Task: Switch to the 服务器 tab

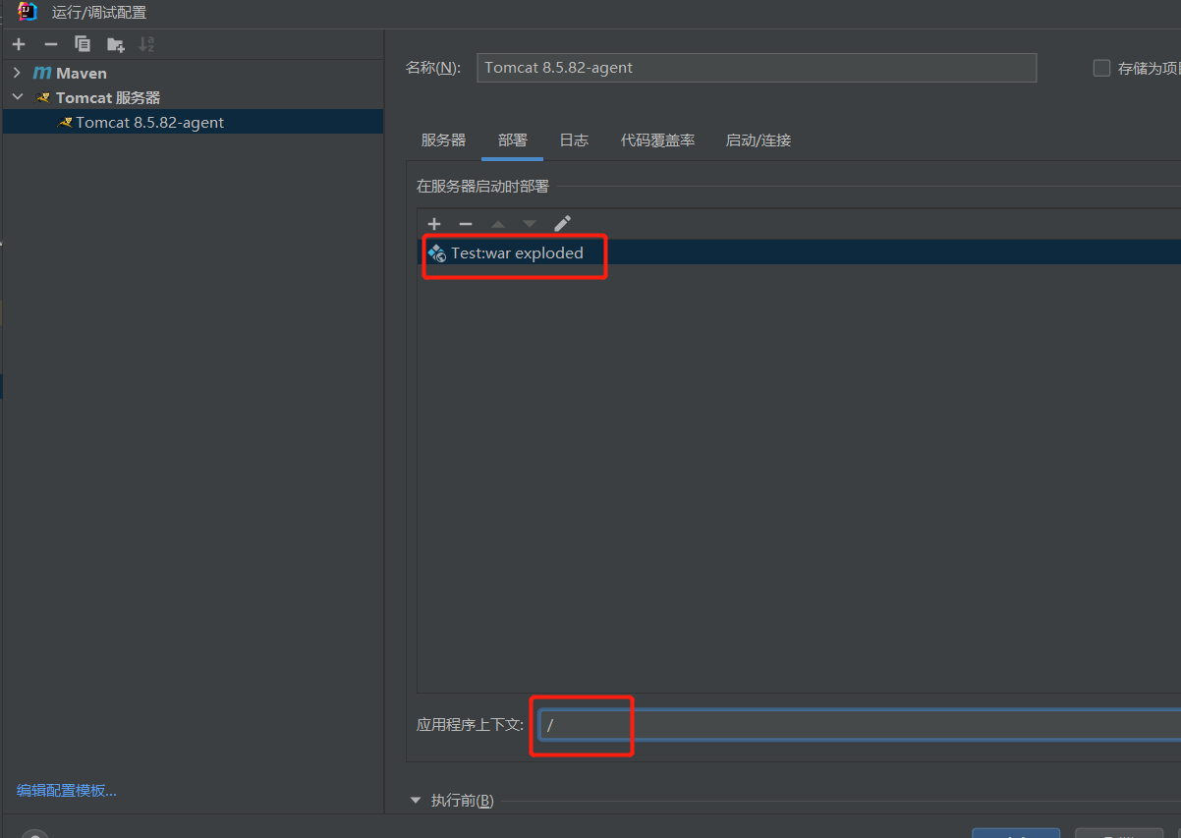Action: click(x=443, y=140)
